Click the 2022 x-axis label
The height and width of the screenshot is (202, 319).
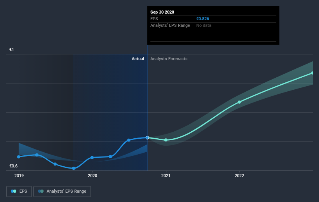pos(239,176)
